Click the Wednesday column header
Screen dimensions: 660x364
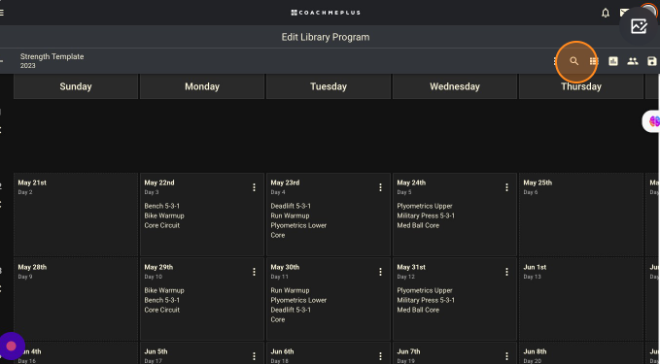455,86
